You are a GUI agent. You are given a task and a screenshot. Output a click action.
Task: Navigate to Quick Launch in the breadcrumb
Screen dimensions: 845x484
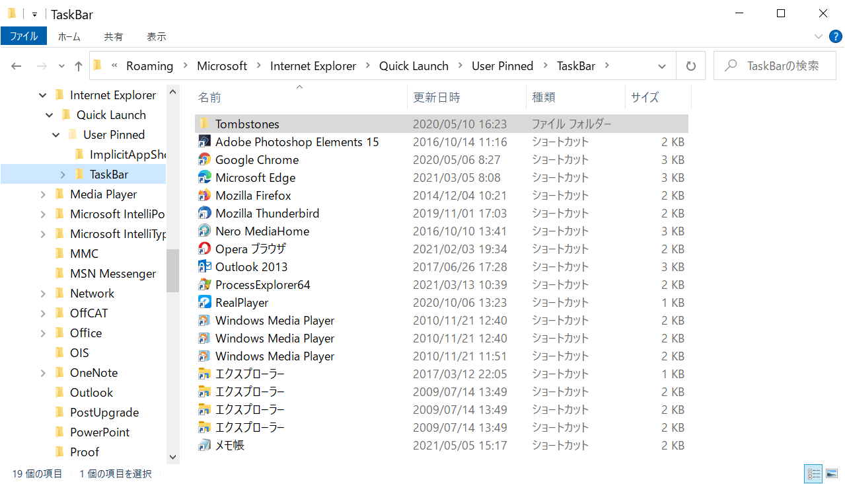pos(414,66)
